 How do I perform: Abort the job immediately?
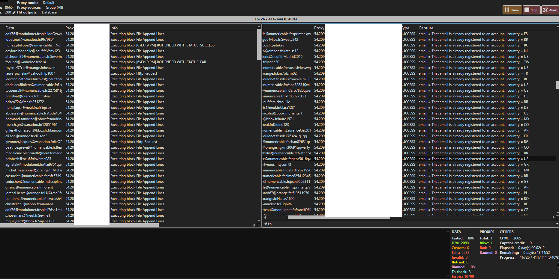pyautogui.click(x=550, y=10)
